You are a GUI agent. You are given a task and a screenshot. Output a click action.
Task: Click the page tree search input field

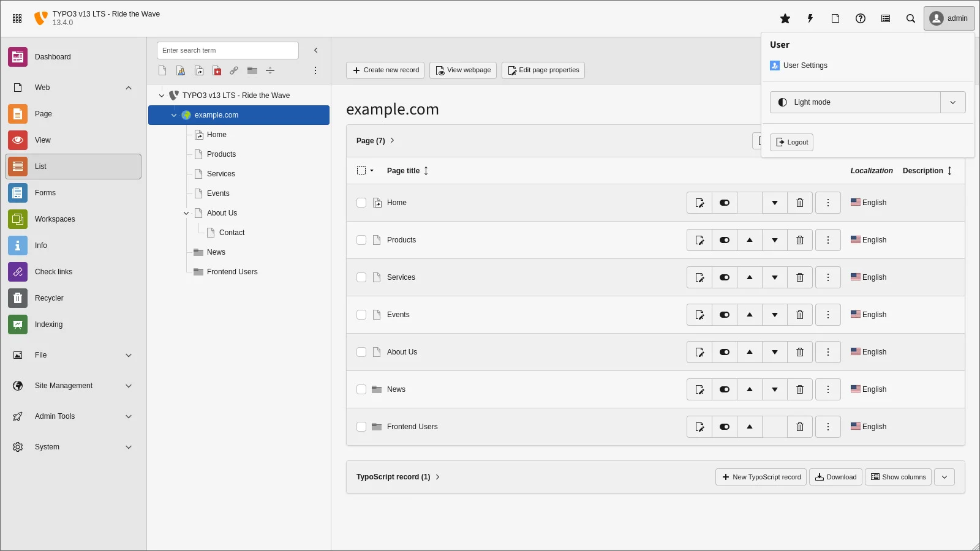227,50
